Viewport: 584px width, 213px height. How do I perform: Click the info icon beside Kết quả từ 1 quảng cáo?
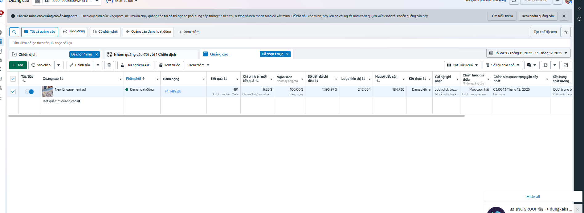click(x=79, y=101)
